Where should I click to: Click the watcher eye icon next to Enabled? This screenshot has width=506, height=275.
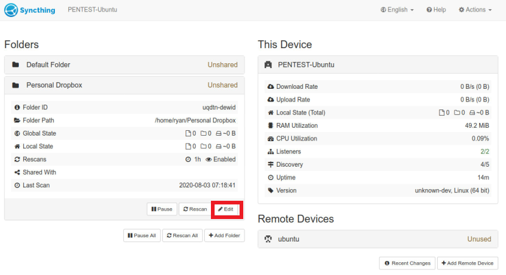(x=208, y=159)
